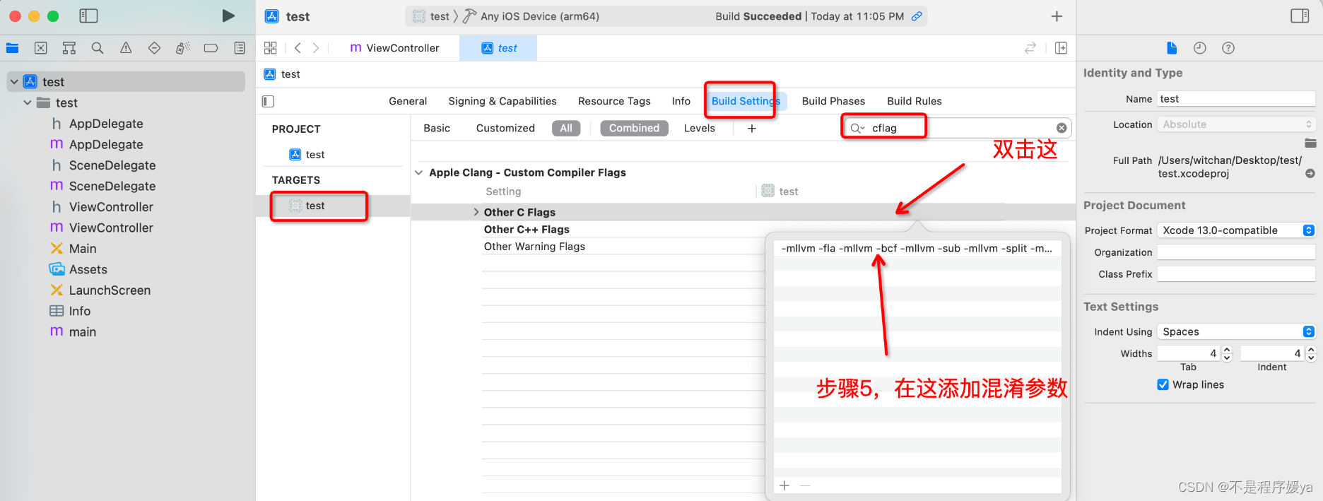Open the source control navigator
The image size is (1323, 501).
41,48
